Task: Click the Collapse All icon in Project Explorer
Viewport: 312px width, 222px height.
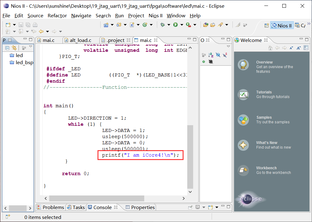Action: (x=7, y=48)
